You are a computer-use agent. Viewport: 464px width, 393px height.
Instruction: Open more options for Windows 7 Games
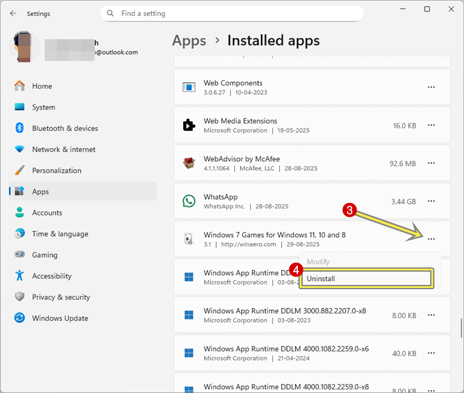[x=431, y=239]
